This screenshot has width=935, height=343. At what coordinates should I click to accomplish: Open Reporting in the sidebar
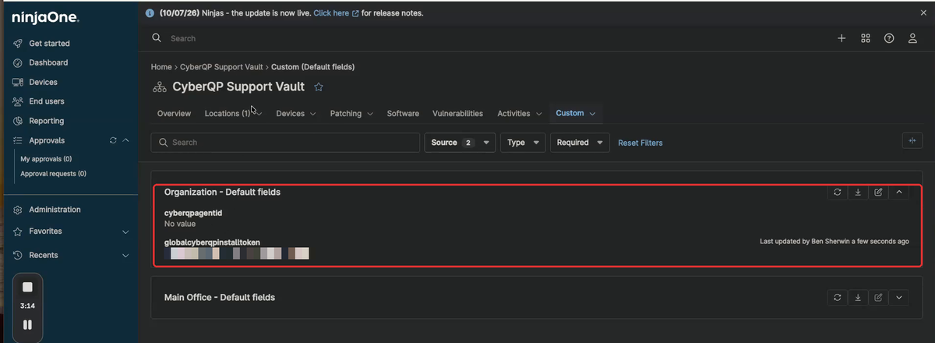point(46,121)
